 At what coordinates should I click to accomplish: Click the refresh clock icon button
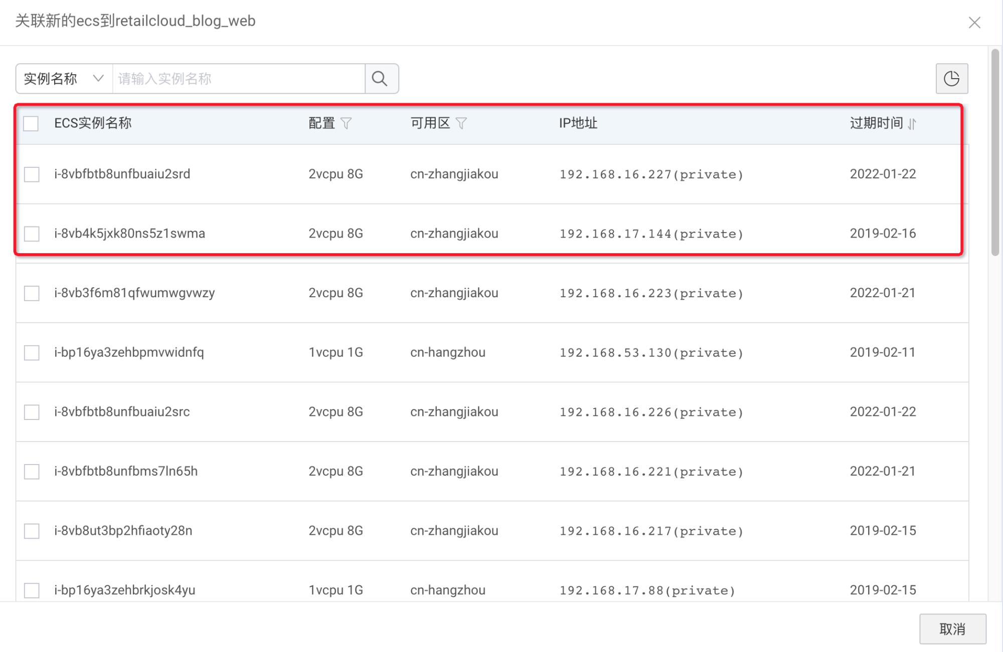(x=951, y=79)
